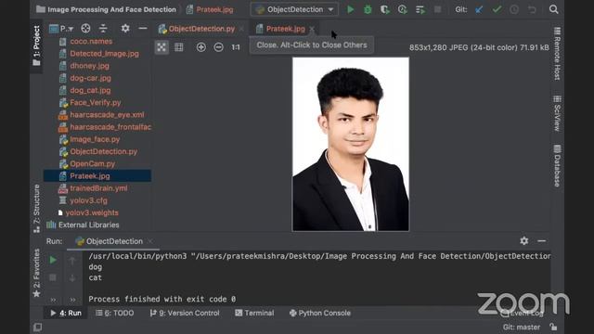This screenshot has width=594, height=334.
Task: Zoom out of the image with minus icon
Action: click(219, 47)
